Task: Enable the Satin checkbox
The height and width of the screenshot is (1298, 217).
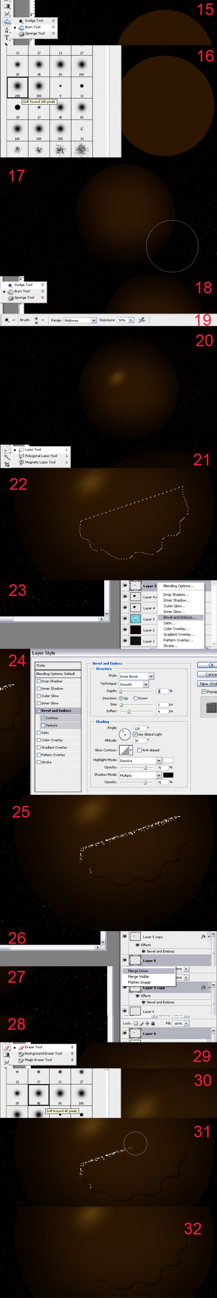Action: (x=38, y=733)
